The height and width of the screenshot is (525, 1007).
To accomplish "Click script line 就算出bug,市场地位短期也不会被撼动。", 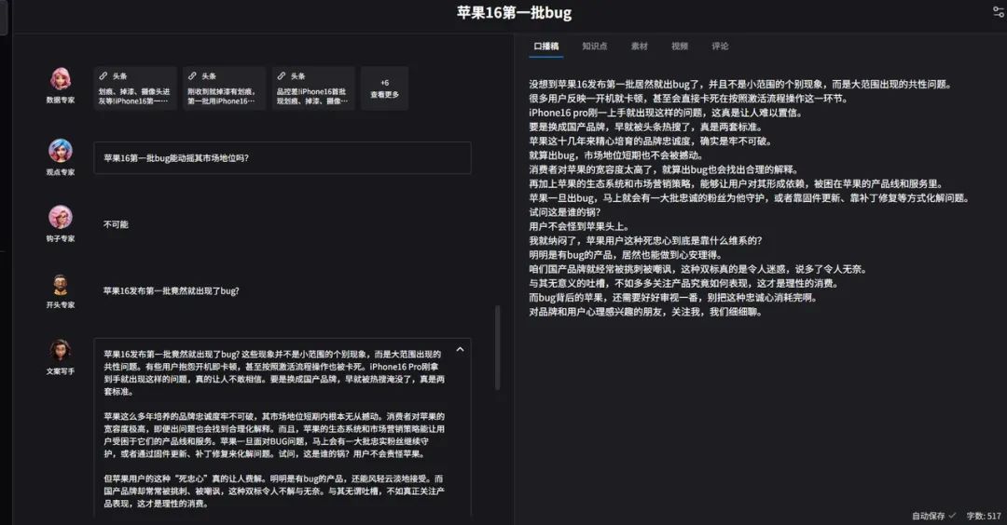I will coord(616,155).
